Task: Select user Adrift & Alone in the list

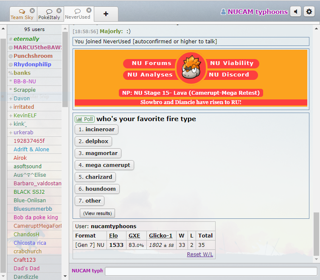Action: (x=34, y=150)
